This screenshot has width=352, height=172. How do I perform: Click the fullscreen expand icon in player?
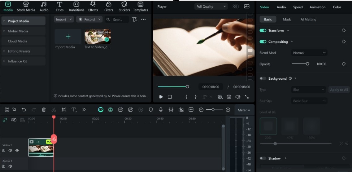point(247,97)
